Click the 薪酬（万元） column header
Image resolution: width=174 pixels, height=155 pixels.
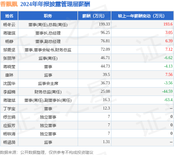pyautogui.click(x=95, y=16)
